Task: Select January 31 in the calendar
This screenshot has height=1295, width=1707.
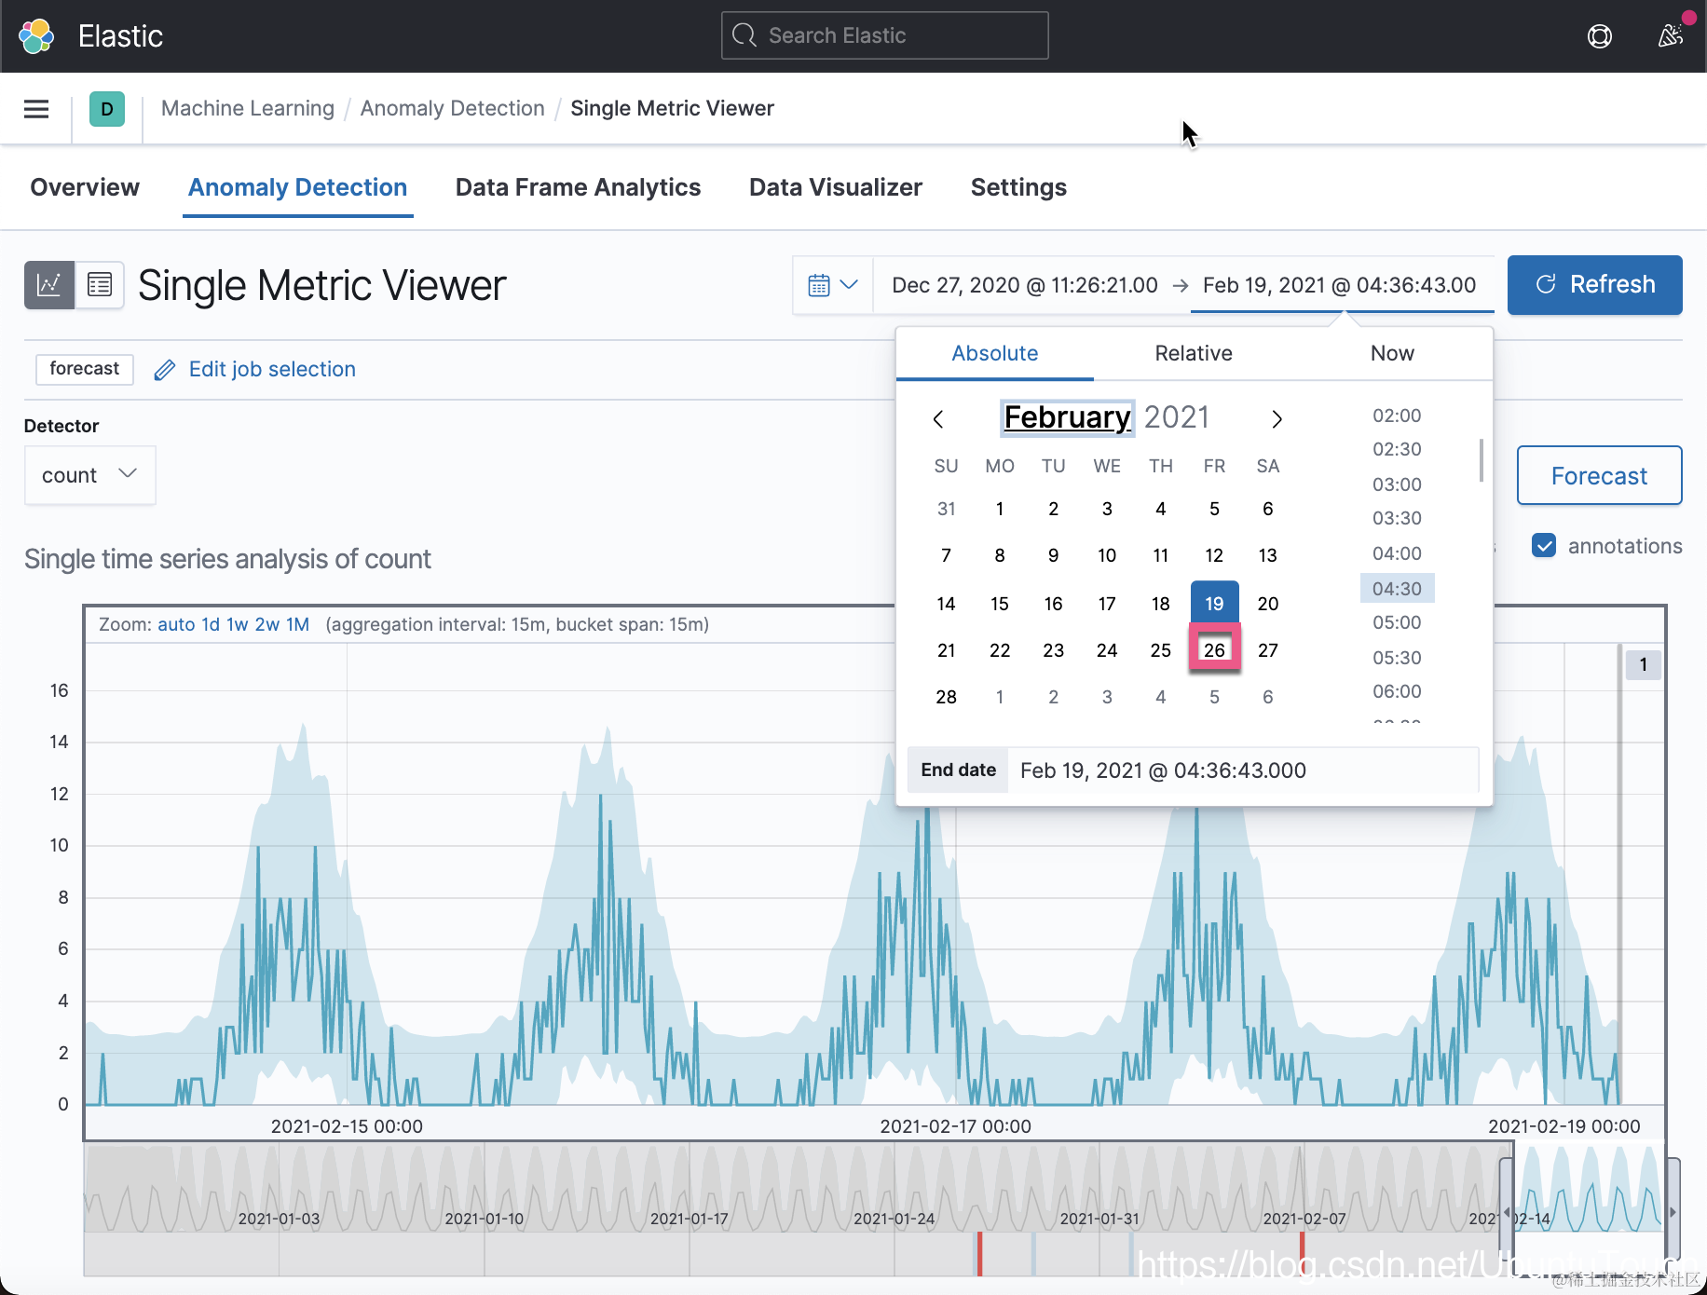Action: pos(946,509)
